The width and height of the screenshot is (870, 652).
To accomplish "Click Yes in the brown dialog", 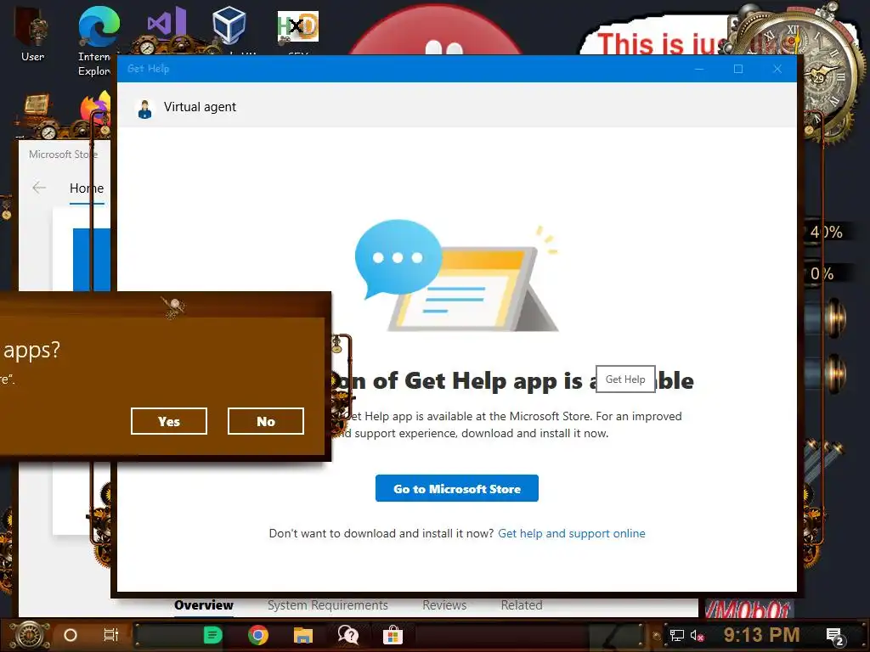I will click(169, 421).
